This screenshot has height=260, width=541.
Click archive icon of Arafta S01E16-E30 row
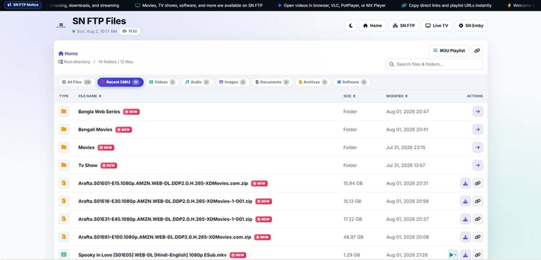63,201
